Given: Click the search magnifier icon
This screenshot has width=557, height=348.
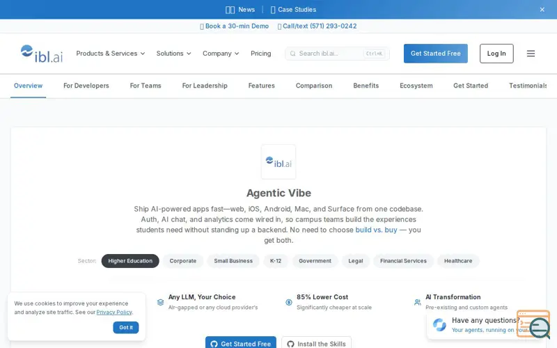Looking at the screenshot, I should click(292, 54).
